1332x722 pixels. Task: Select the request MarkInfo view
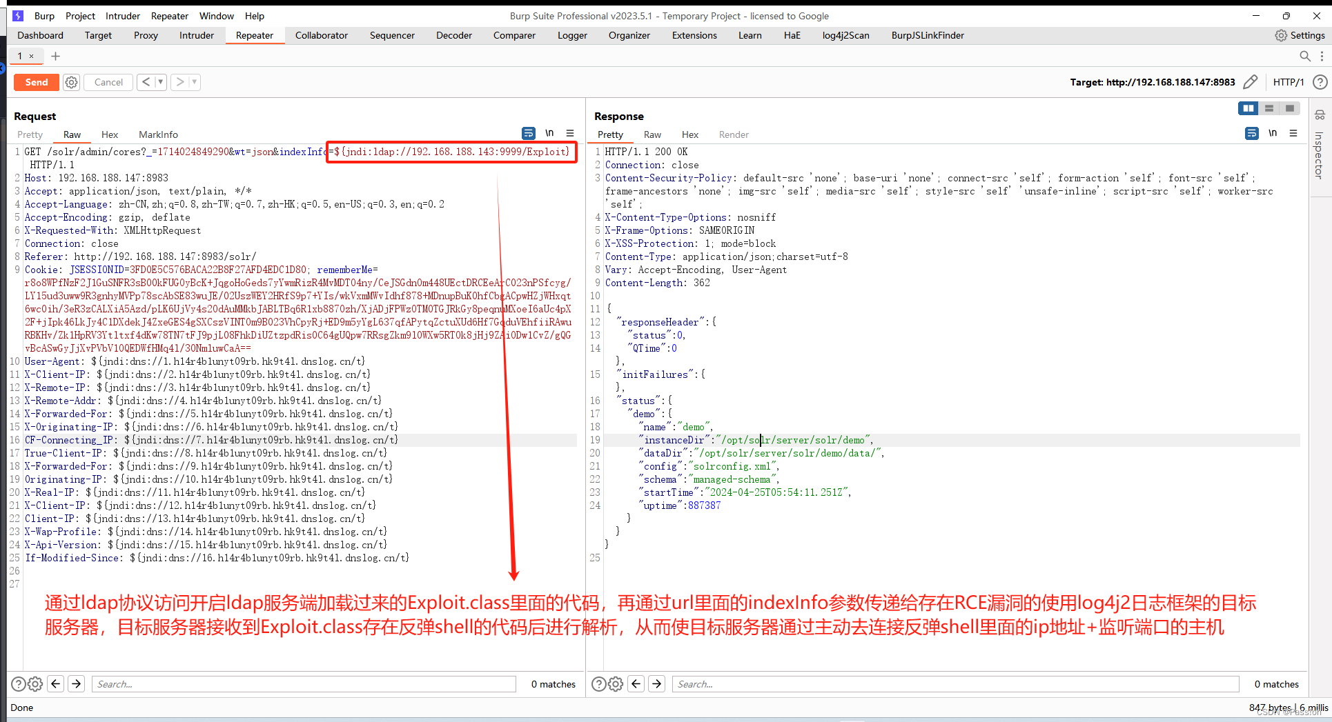point(158,134)
